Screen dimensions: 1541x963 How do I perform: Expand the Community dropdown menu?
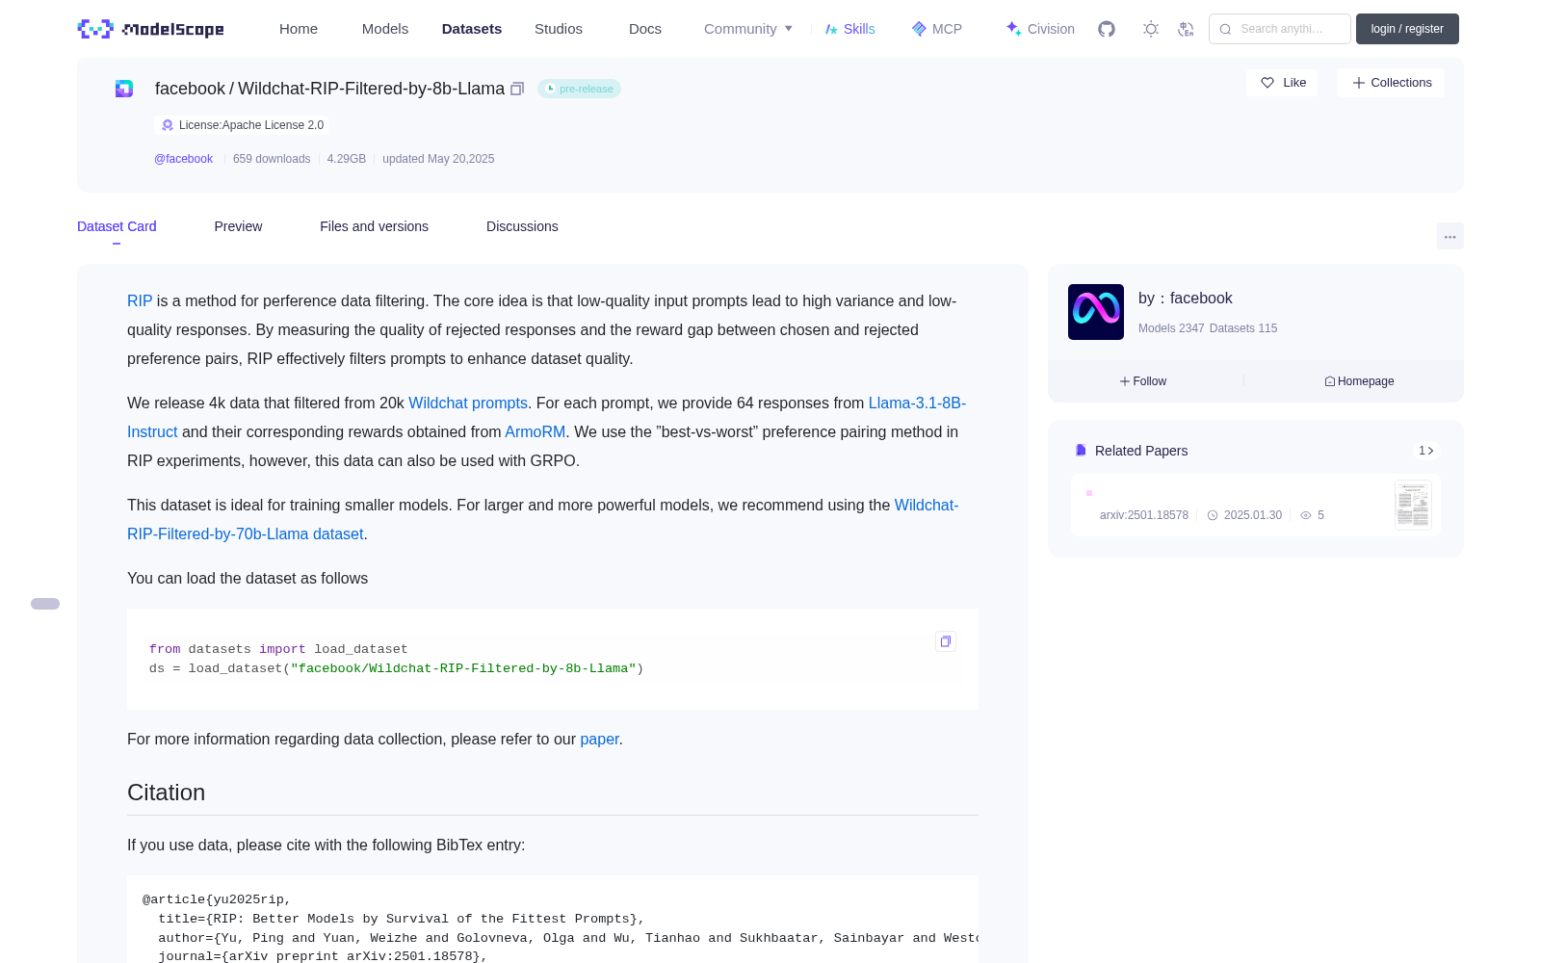point(748,29)
